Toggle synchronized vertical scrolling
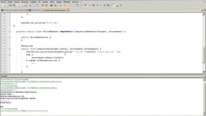Screen dimensions: 206x116 point(69,5)
